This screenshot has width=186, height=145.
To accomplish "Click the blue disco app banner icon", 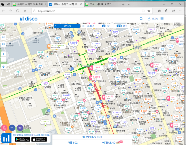I will 6,138.
